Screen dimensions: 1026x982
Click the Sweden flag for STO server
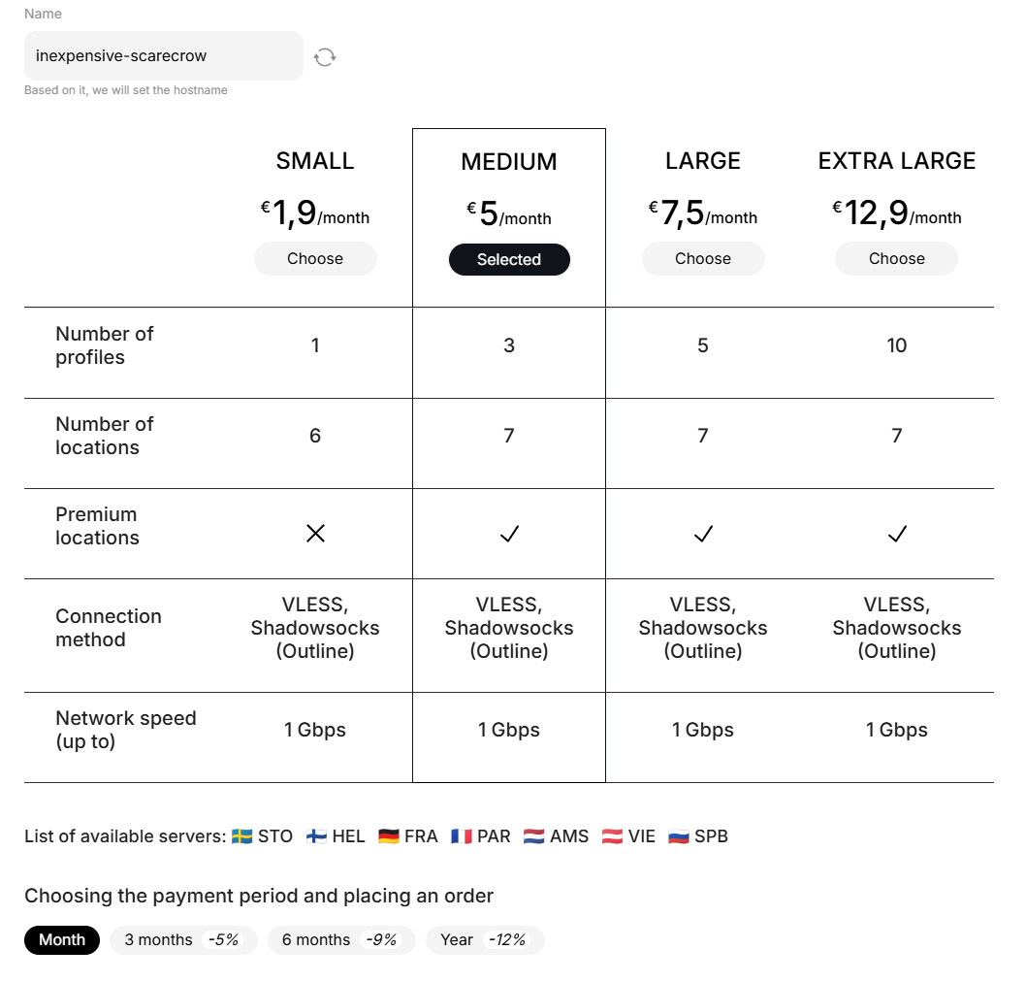(242, 836)
